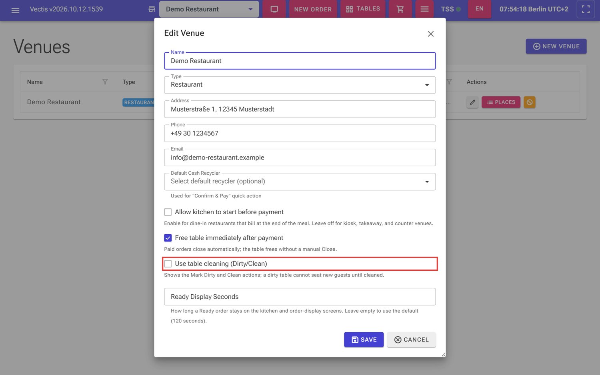Cancel editing the venue
Image resolution: width=600 pixels, height=375 pixels.
tap(411, 340)
